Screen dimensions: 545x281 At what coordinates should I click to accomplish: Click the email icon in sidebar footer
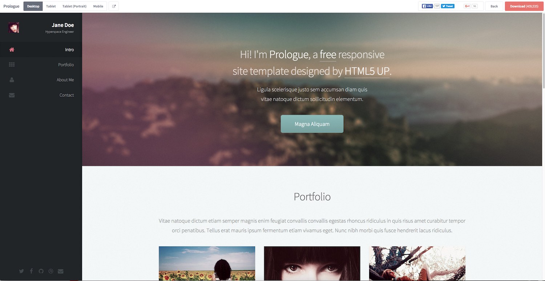click(61, 271)
